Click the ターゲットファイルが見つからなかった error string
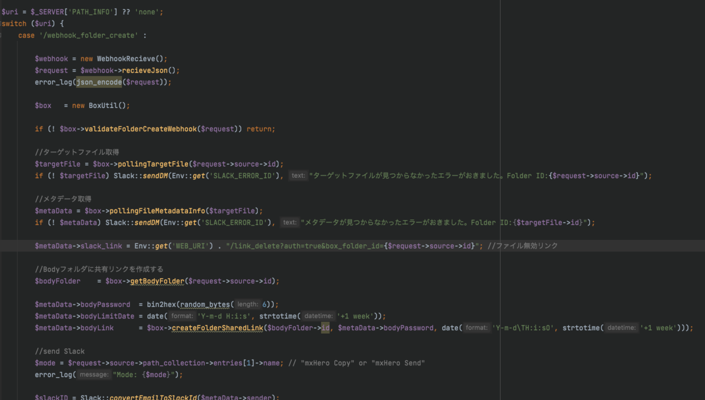Screen dimensions: 705x400 pos(477,175)
